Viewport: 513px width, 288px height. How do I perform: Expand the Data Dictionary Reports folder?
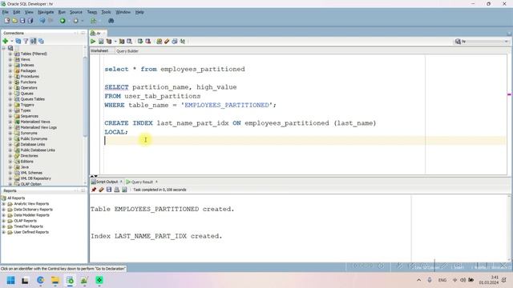(3, 210)
